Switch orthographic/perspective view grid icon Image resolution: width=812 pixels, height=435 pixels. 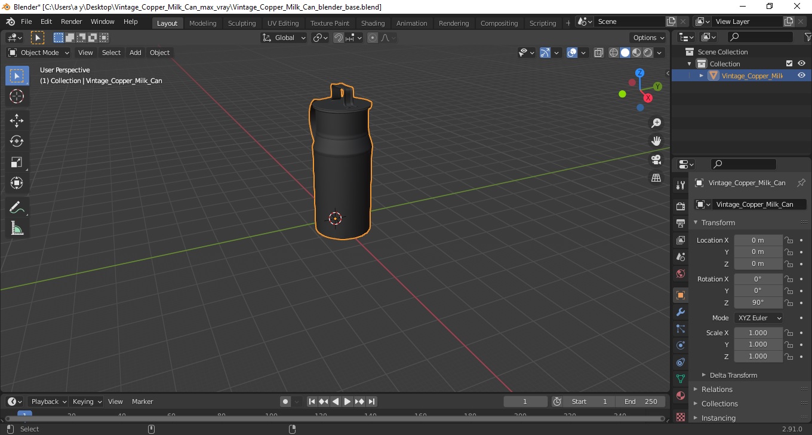point(656,178)
